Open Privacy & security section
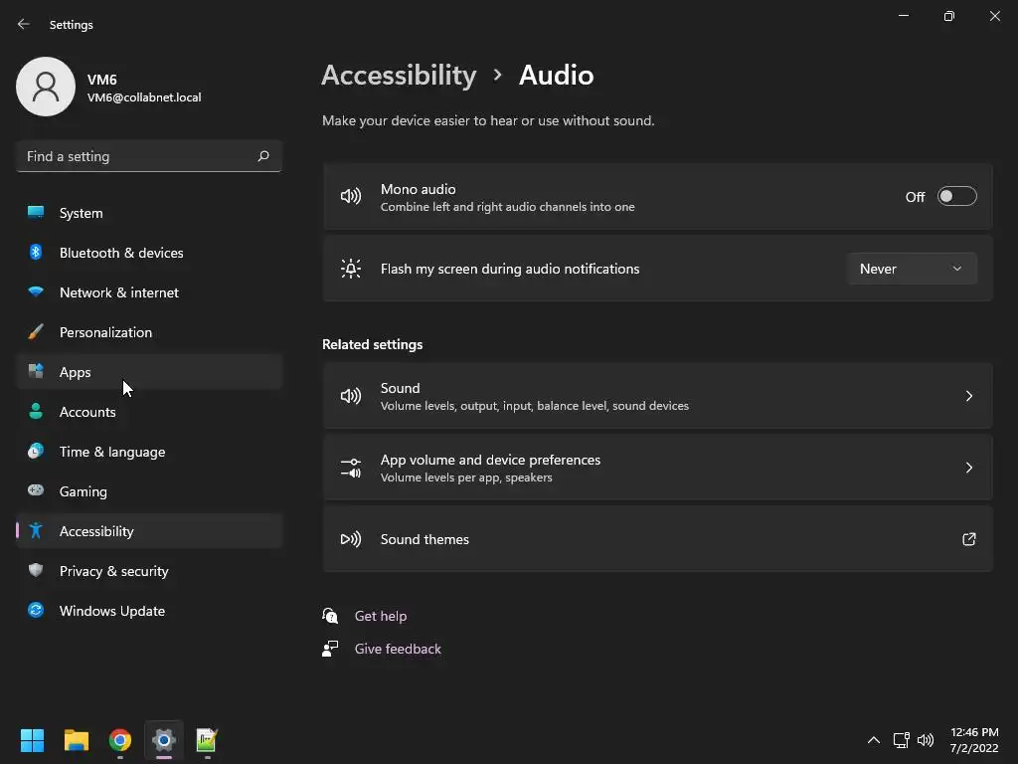This screenshot has height=764, width=1018. pyautogui.click(x=114, y=571)
